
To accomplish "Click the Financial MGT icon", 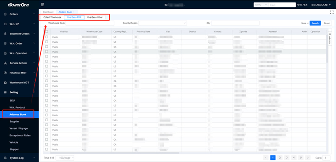I will [5, 73].
